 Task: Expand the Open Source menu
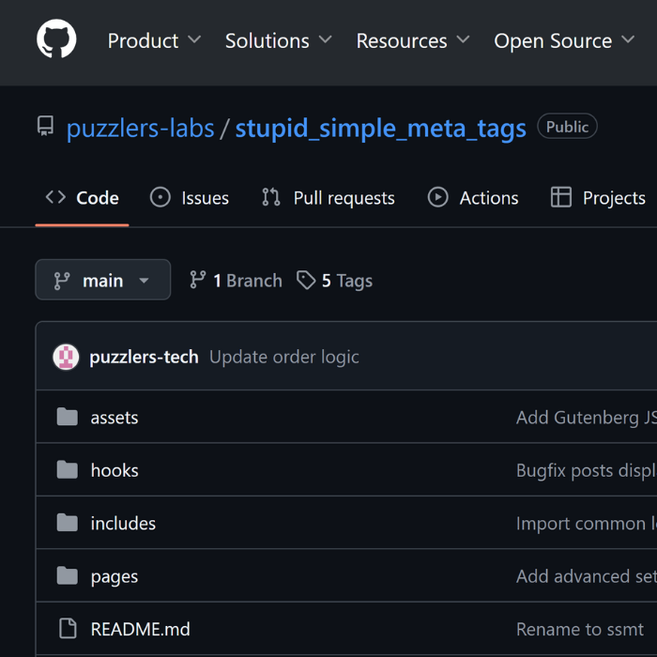click(563, 40)
